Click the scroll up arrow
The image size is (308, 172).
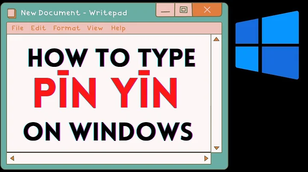tap(216, 40)
